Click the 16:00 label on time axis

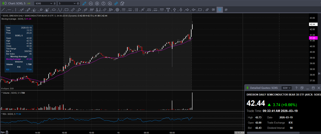point(64,132)
